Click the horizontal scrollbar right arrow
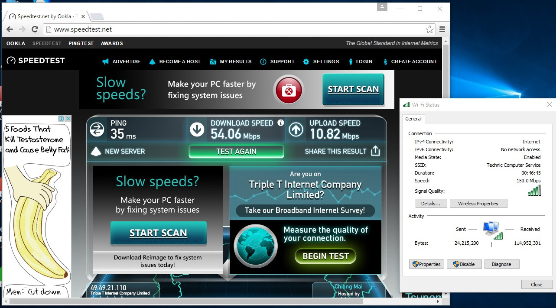This screenshot has width=556, height=308. (438, 301)
